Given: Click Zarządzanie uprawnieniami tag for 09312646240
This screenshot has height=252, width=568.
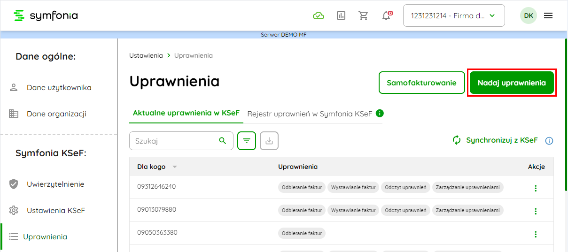Looking at the screenshot, I should (x=467, y=187).
